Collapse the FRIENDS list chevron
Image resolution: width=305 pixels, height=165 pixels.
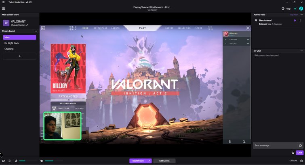(x=248, y=39)
